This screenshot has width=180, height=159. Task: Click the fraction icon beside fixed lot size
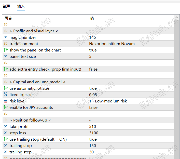point(5,95)
